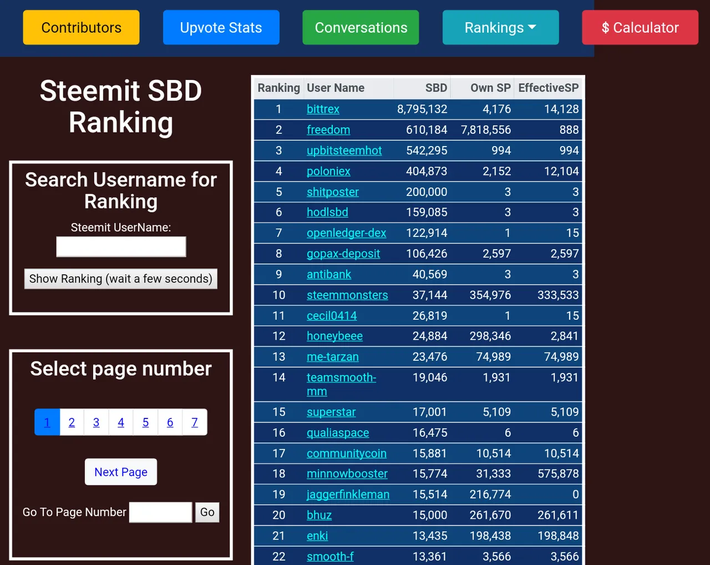Click SBD value 40,569

tap(430, 274)
